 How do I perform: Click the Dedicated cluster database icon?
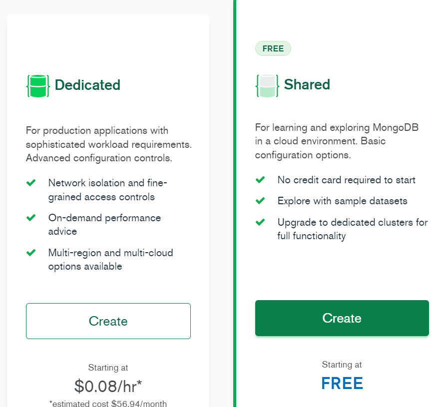point(38,85)
